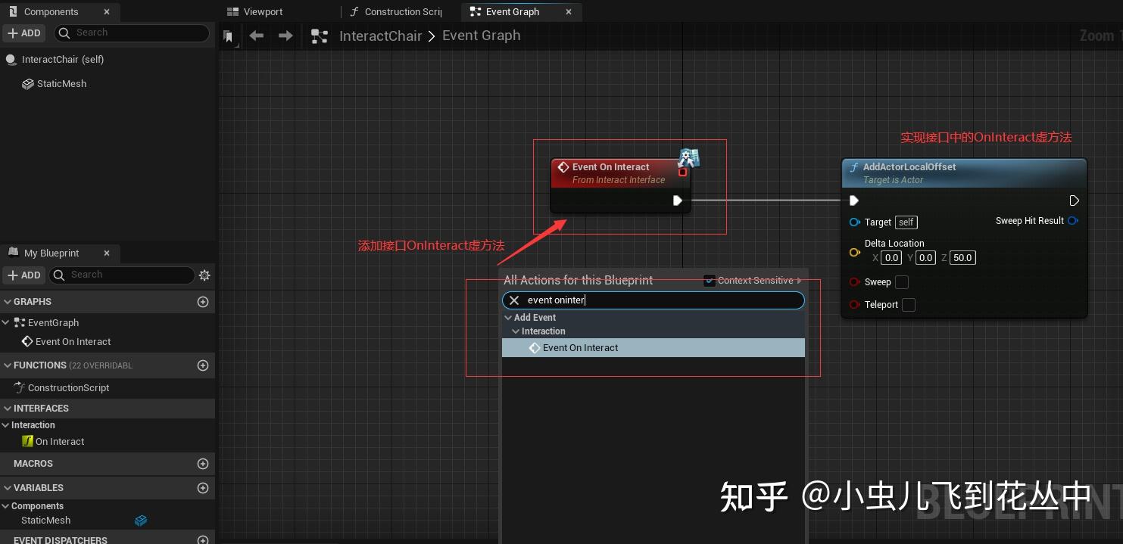Edit the Z value of Delta Location

962,257
